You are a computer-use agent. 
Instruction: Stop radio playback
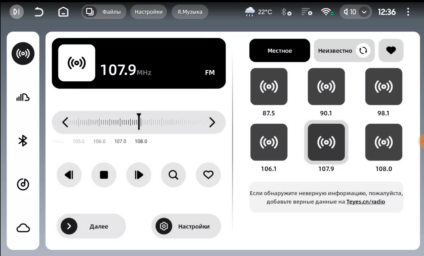(104, 175)
